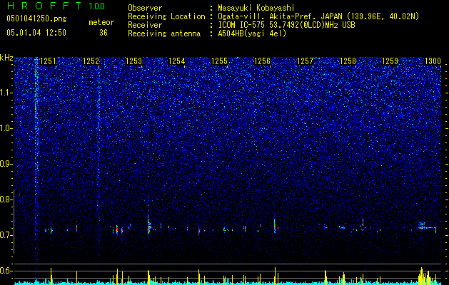Click the 1253 time marker
449x285 pixels.
click(x=133, y=61)
